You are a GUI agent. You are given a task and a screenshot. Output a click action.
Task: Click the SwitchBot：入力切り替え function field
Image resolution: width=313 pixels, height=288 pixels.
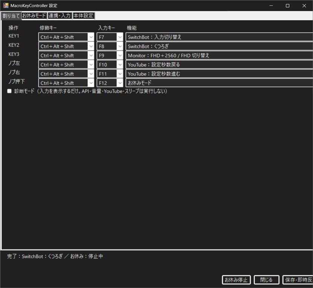[219, 37]
